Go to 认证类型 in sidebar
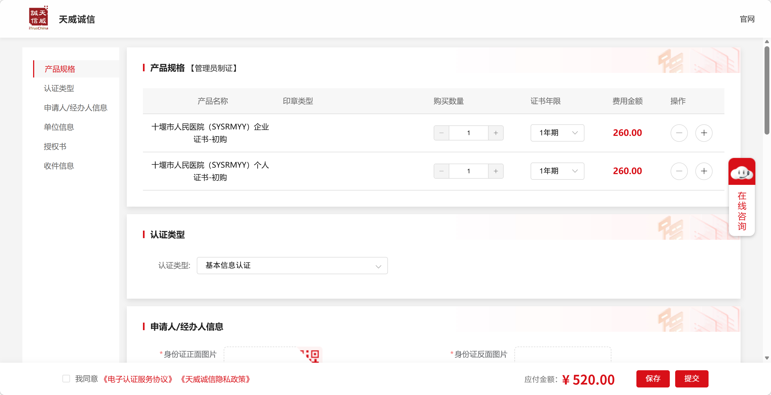771x395 pixels. (59, 88)
